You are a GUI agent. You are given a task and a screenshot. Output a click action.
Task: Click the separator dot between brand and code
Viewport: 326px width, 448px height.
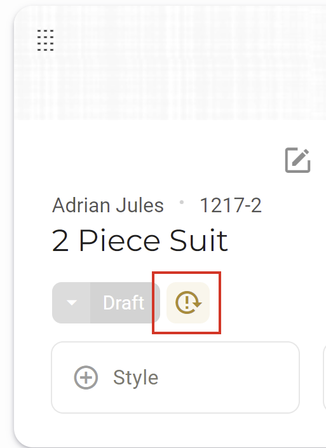pyautogui.click(x=181, y=202)
